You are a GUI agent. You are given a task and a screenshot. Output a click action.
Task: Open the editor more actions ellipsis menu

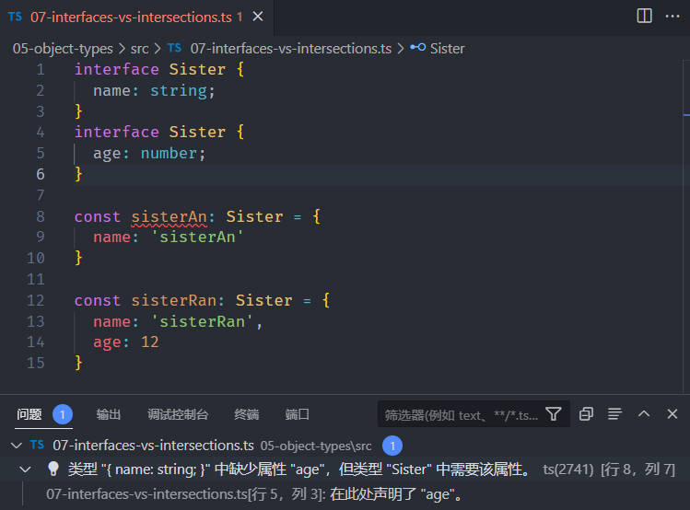672,17
